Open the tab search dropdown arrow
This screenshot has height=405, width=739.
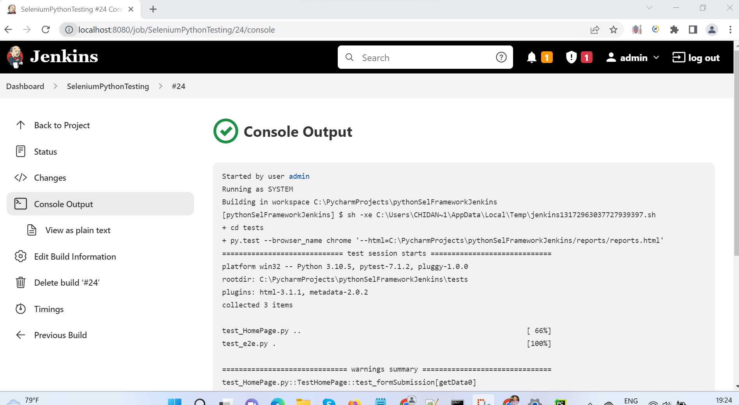point(649,8)
